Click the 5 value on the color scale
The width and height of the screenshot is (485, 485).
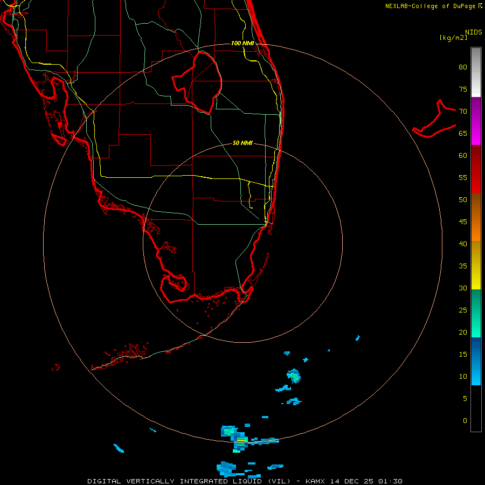(465, 399)
